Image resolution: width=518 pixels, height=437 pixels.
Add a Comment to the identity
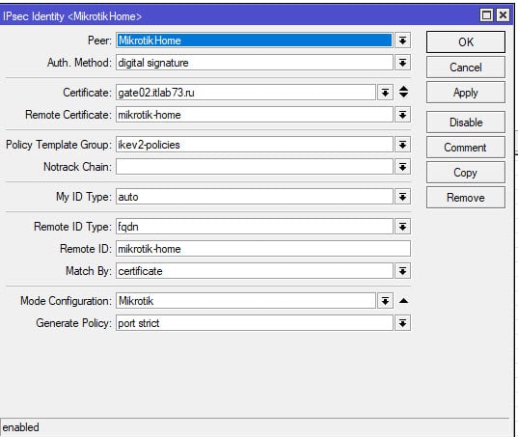pyautogui.click(x=466, y=148)
